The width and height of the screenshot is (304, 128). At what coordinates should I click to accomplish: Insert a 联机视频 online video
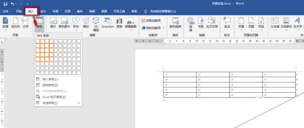tap(175, 23)
